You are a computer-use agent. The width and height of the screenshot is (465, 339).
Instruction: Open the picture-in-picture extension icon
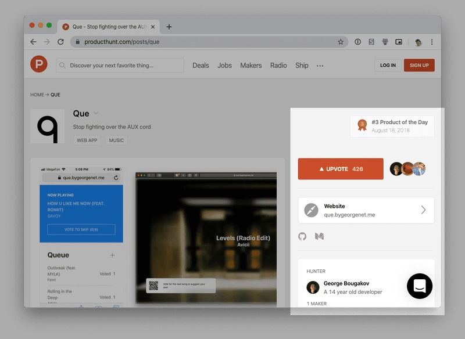(x=399, y=42)
